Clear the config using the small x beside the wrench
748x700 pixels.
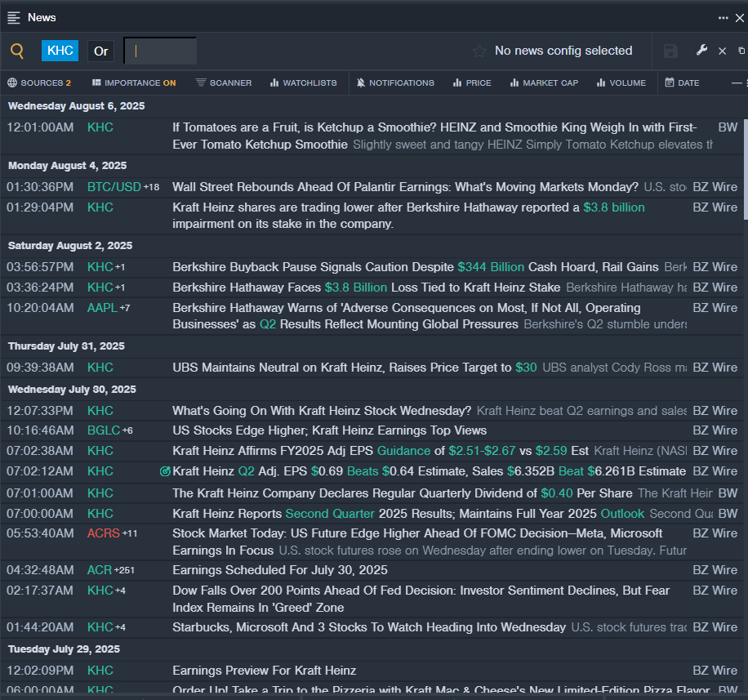722,51
